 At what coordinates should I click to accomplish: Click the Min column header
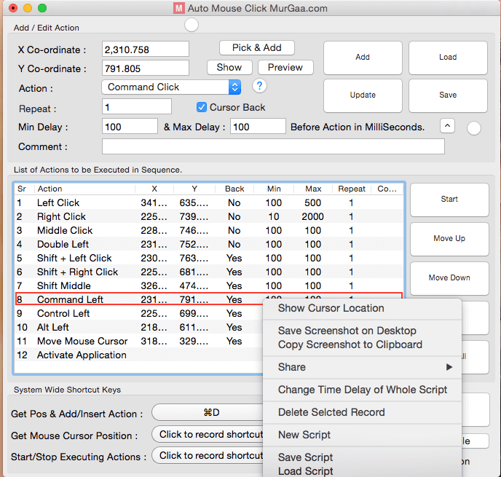pyautogui.click(x=274, y=189)
